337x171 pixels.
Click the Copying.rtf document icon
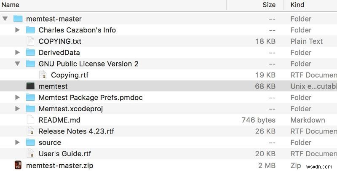click(43, 75)
